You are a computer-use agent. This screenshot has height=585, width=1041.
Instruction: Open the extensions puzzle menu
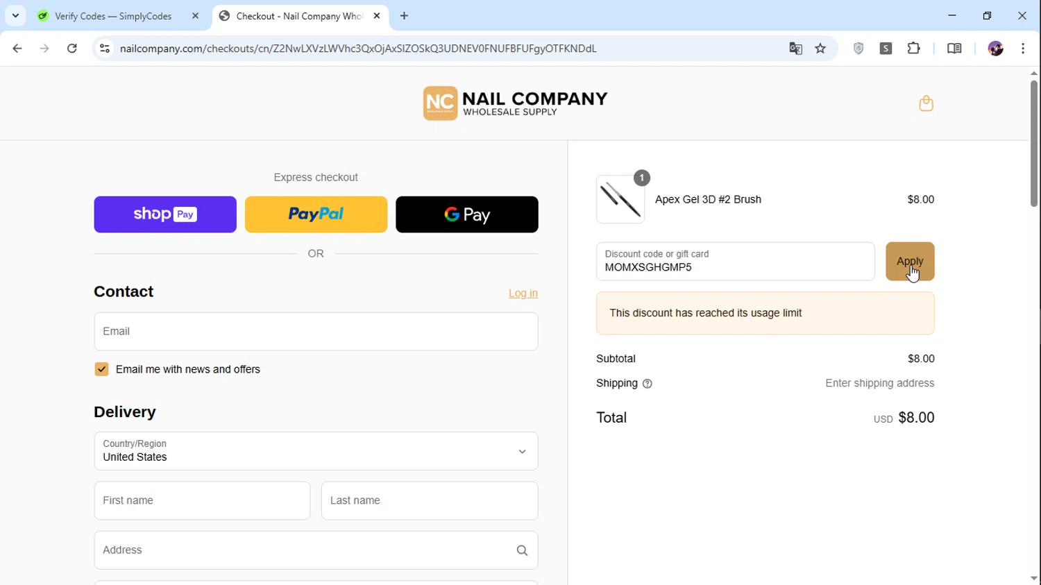click(x=914, y=49)
